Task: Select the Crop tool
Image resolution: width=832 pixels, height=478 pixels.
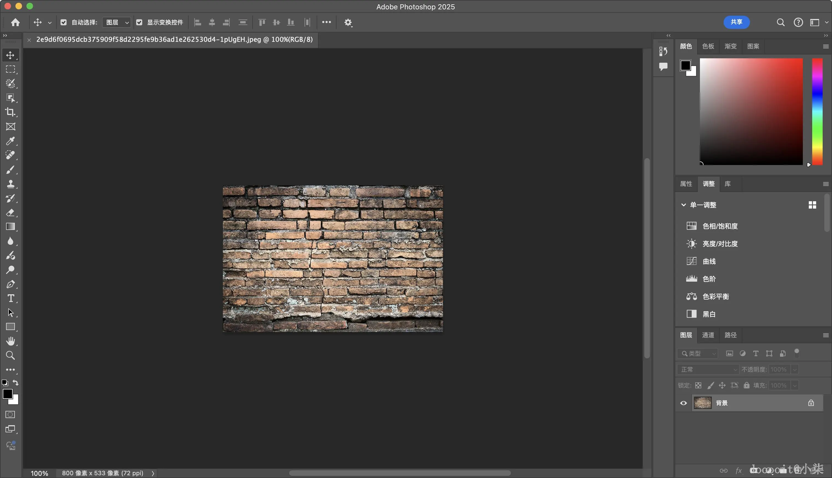Action: click(10, 112)
